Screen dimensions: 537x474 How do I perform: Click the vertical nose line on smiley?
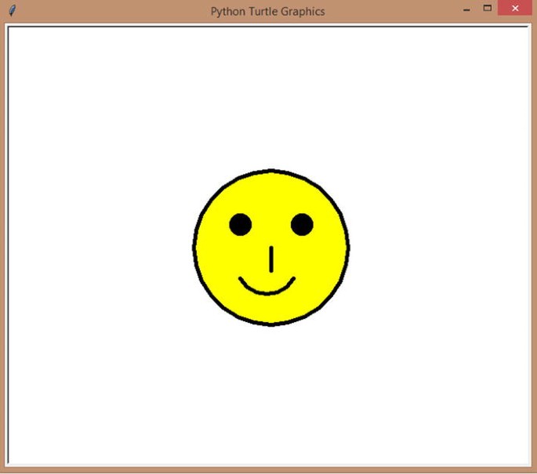click(271, 259)
